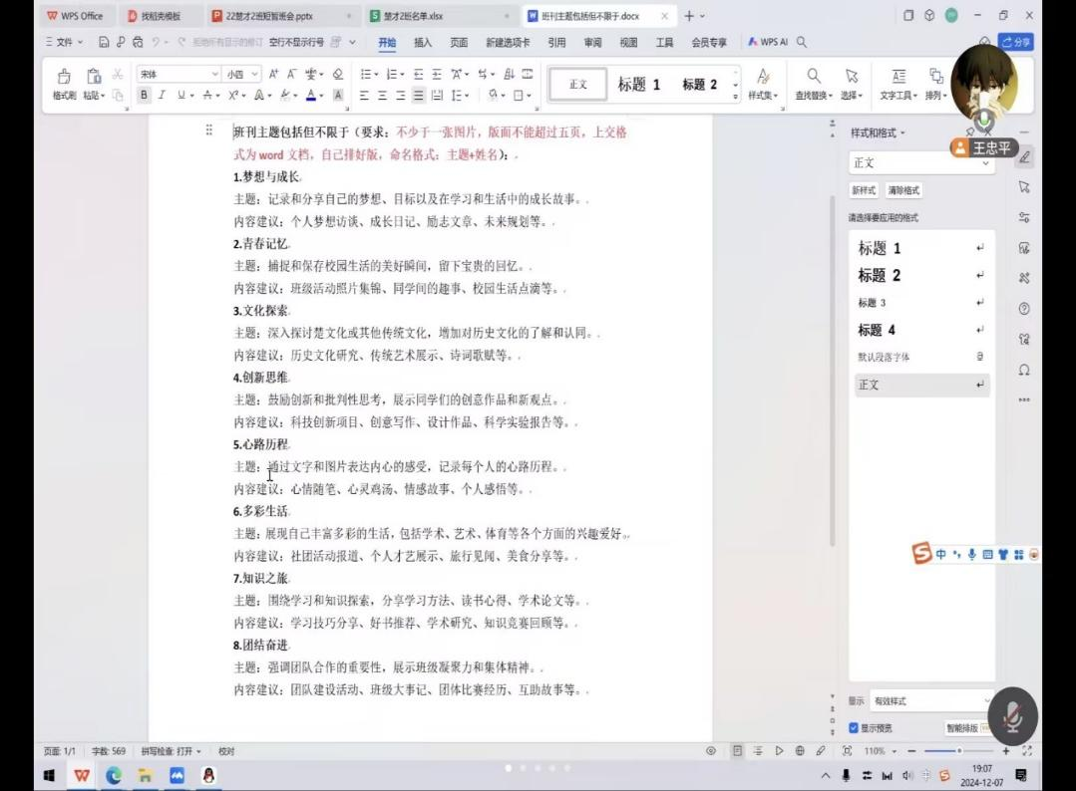Toggle bold formatting in the ribbon
1076x791 pixels.
(x=144, y=96)
